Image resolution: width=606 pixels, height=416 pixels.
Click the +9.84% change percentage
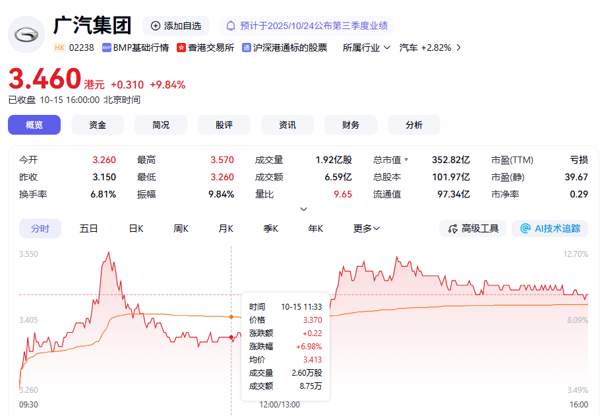coord(167,85)
